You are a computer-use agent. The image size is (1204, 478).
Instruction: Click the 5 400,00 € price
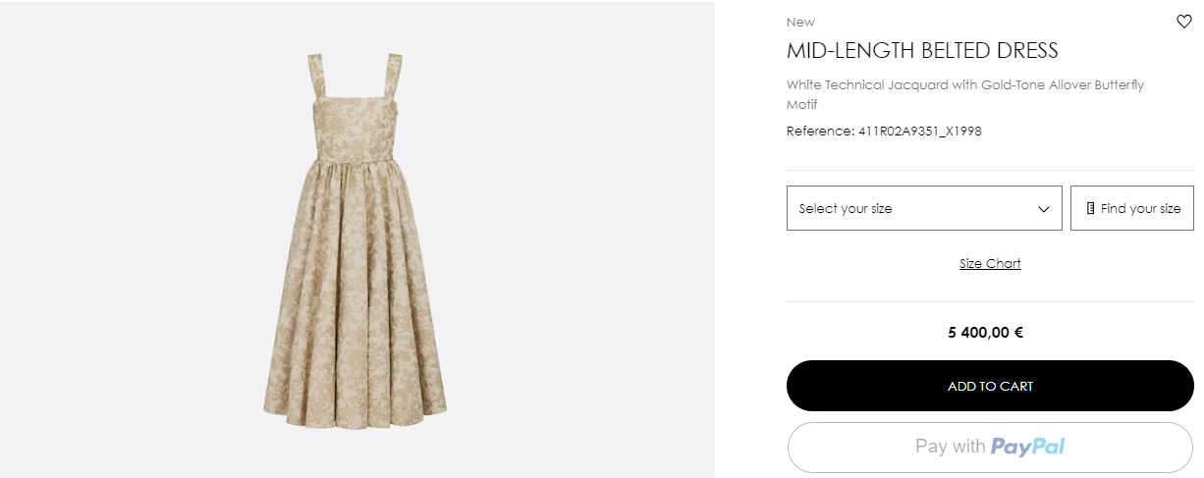(985, 333)
